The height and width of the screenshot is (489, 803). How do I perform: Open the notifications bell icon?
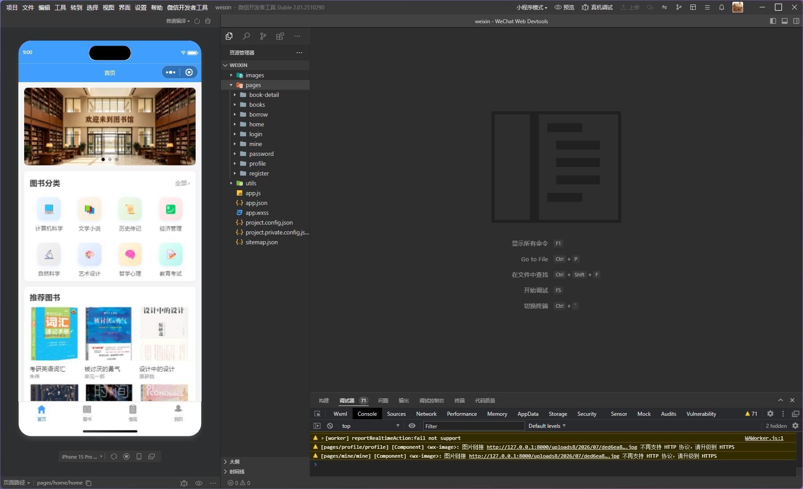click(722, 7)
